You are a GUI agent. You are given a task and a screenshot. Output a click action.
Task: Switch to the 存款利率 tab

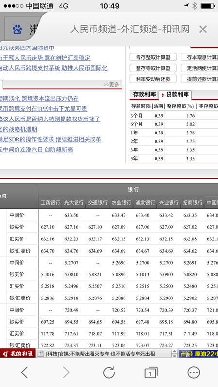pyautogui.click(x=144, y=94)
